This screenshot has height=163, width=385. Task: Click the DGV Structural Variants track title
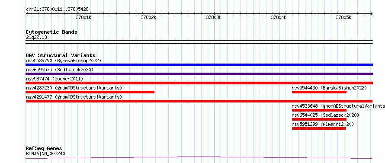[x=61, y=55]
